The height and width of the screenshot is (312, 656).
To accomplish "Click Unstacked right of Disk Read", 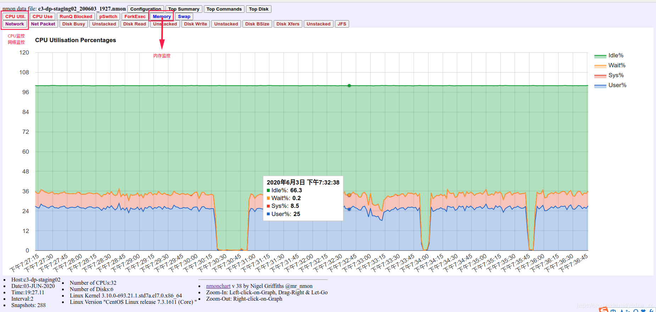I will point(165,24).
